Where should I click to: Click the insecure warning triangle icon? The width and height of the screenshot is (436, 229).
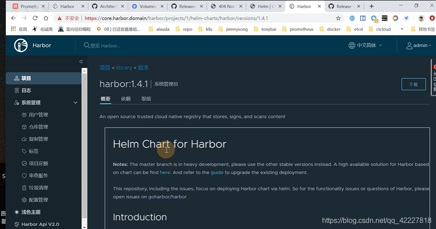tap(59, 18)
